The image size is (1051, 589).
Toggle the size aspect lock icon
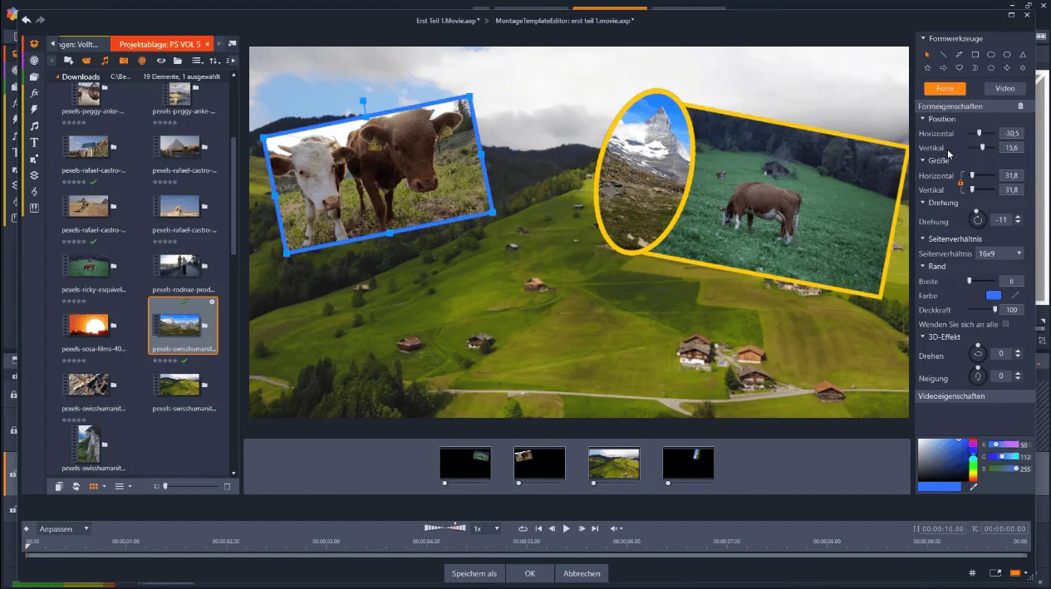[x=960, y=181]
